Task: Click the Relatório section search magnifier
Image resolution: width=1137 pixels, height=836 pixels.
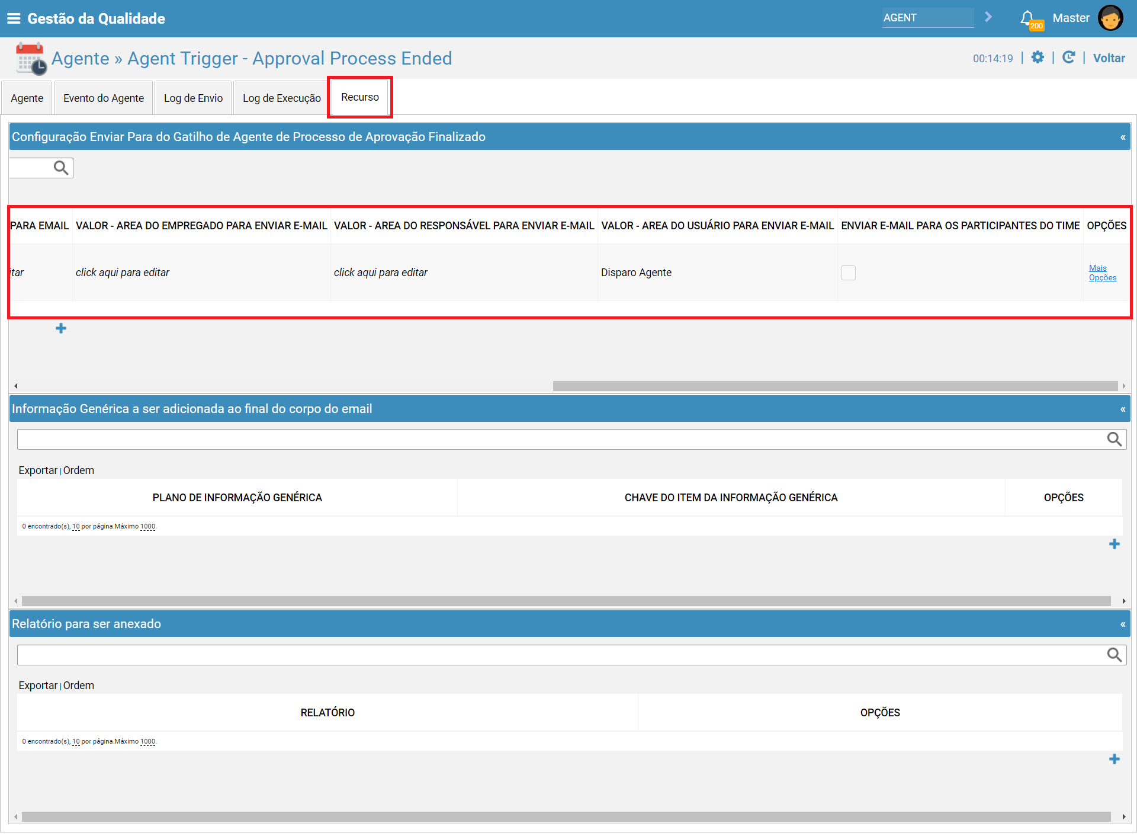Action: click(1114, 655)
